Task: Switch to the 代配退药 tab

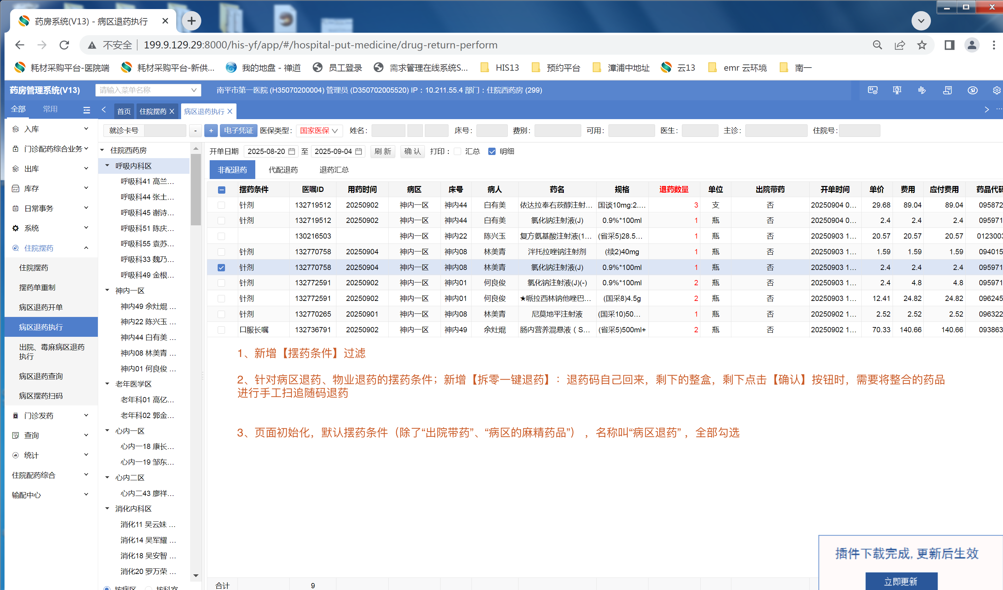Action: [283, 170]
